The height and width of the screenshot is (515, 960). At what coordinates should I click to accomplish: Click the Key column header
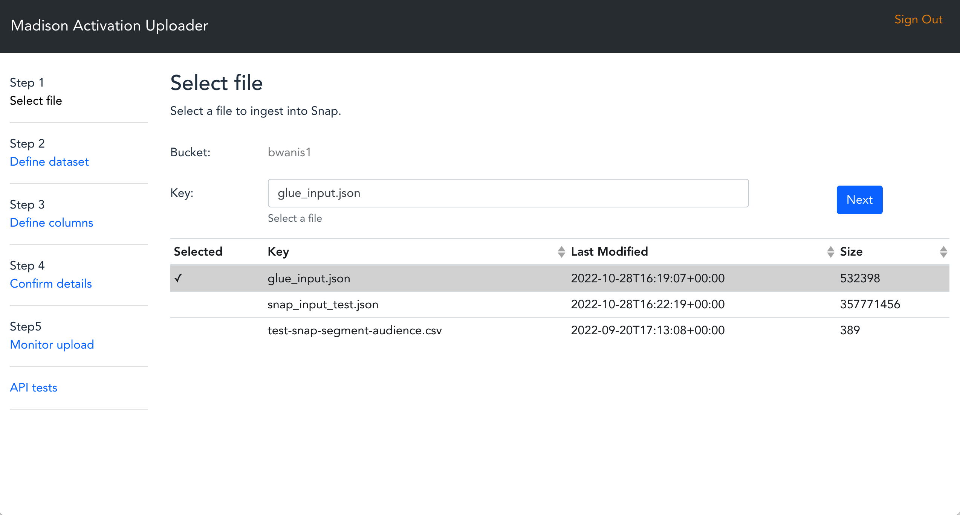tap(278, 251)
